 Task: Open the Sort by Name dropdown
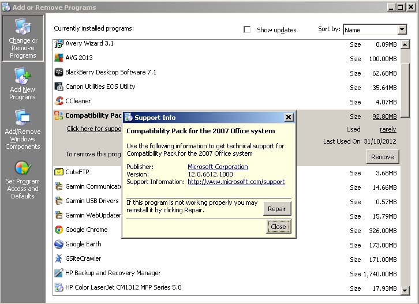click(402, 29)
